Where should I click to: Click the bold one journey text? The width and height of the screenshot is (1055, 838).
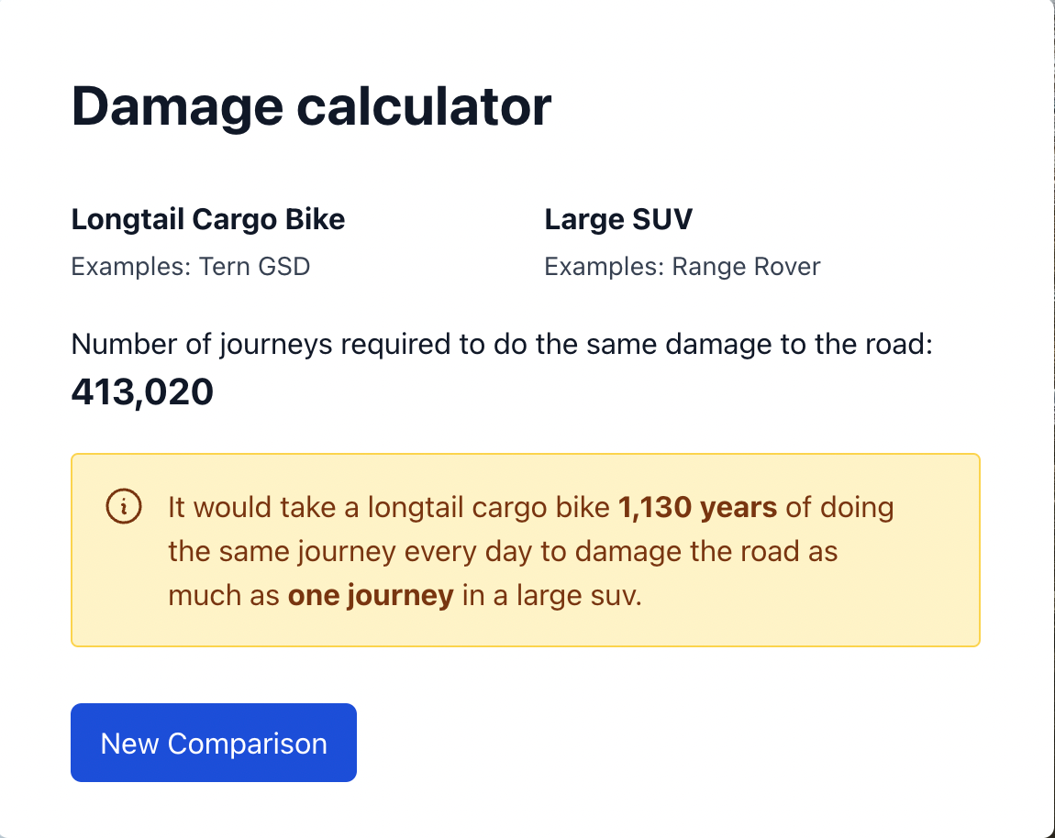coord(371,594)
